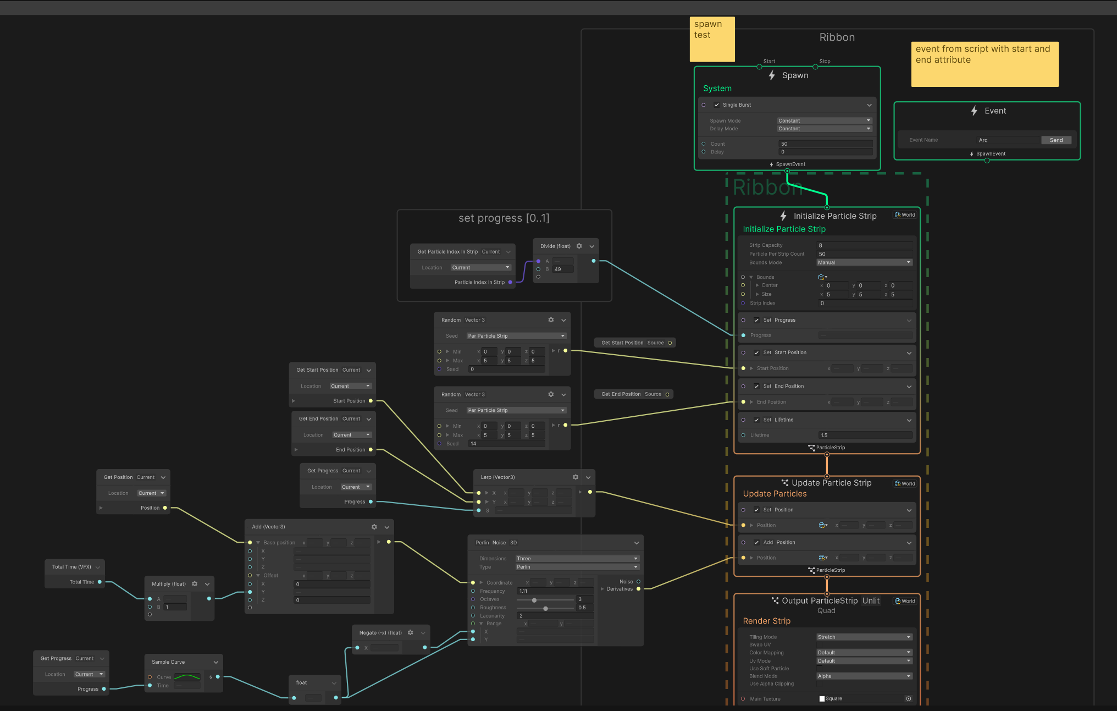Open Perlin Noise Dimensions dropdown
This screenshot has height=711, width=1117.
[577, 559]
